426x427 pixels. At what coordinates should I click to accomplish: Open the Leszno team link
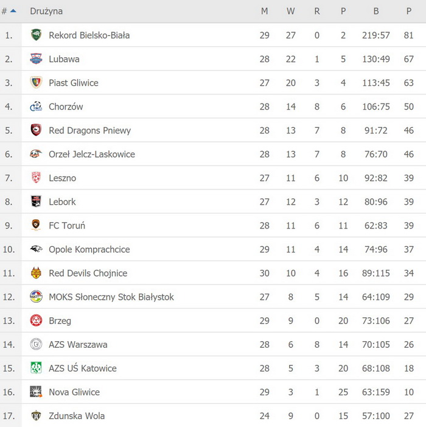[x=62, y=178]
